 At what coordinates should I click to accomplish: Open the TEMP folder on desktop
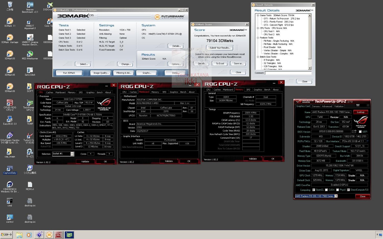pyautogui.click(x=30, y=120)
